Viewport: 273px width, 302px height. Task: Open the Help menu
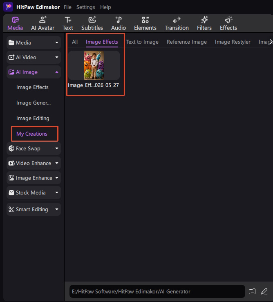point(105,7)
